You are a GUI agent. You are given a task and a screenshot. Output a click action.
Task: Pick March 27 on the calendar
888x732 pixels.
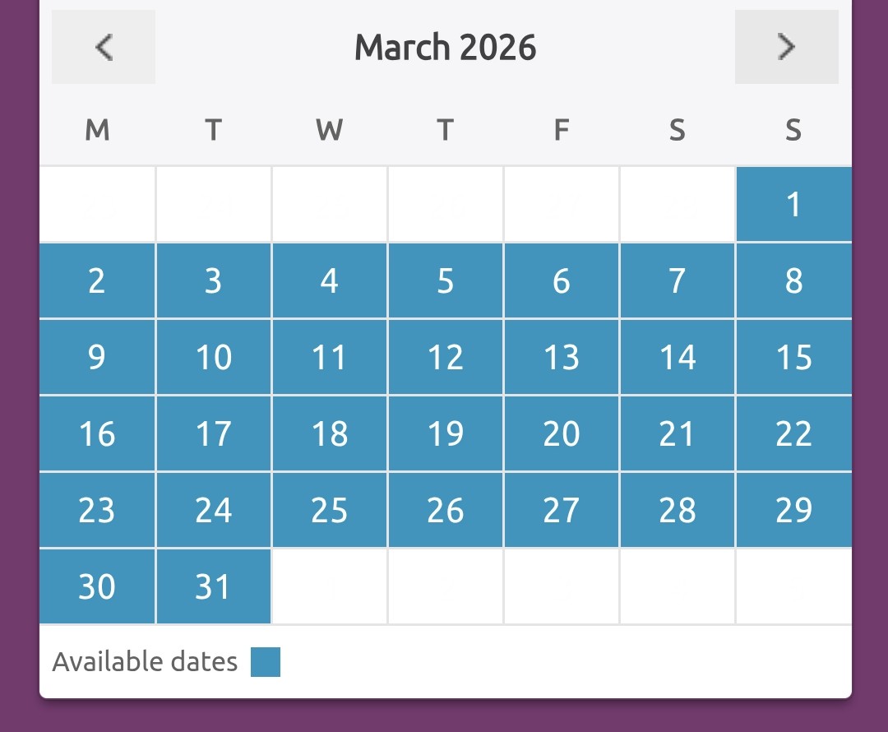(x=562, y=511)
